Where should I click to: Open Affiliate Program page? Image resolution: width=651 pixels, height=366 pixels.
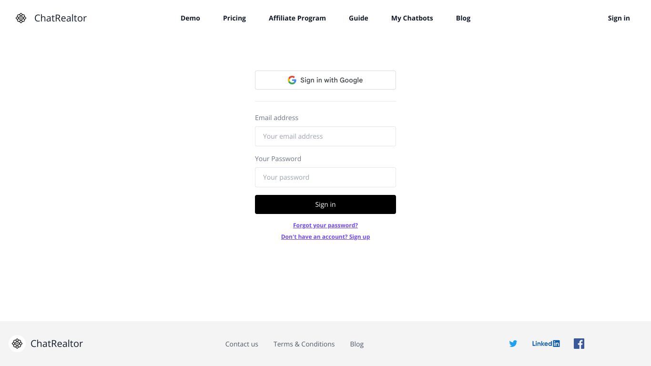click(x=297, y=18)
